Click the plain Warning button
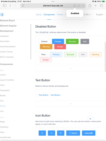 coord(95,54)
